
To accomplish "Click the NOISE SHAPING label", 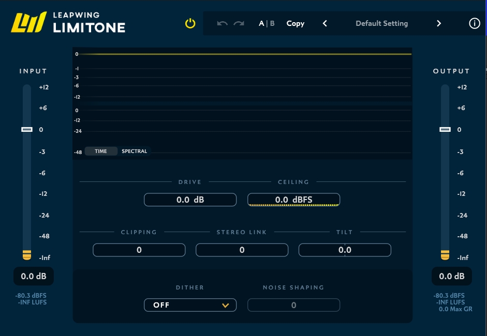I will (293, 287).
